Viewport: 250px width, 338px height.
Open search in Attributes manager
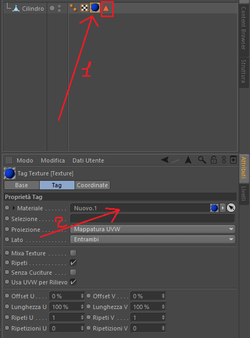pos(202,160)
